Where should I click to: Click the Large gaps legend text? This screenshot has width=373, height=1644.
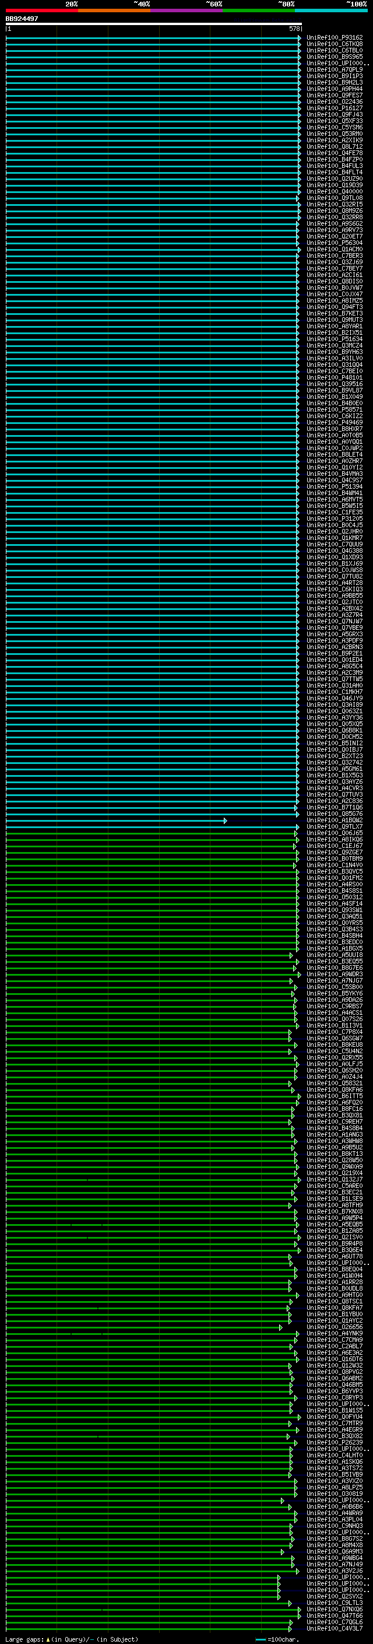point(72,1639)
